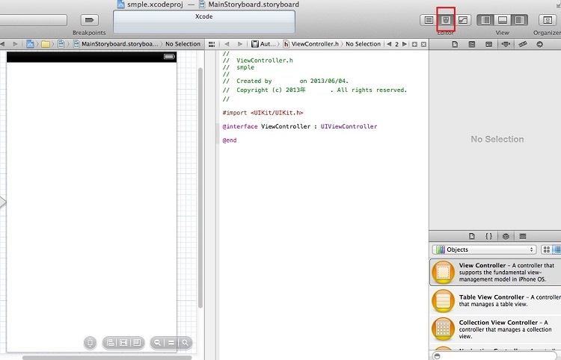Show the Object library cube tab

[x=506, y=236]
